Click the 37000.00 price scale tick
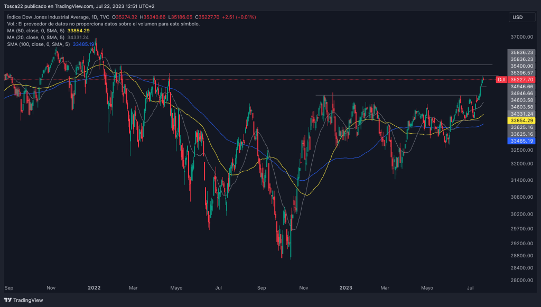The image size is (541, 307). pyautogui.click(x=521, y=37)
